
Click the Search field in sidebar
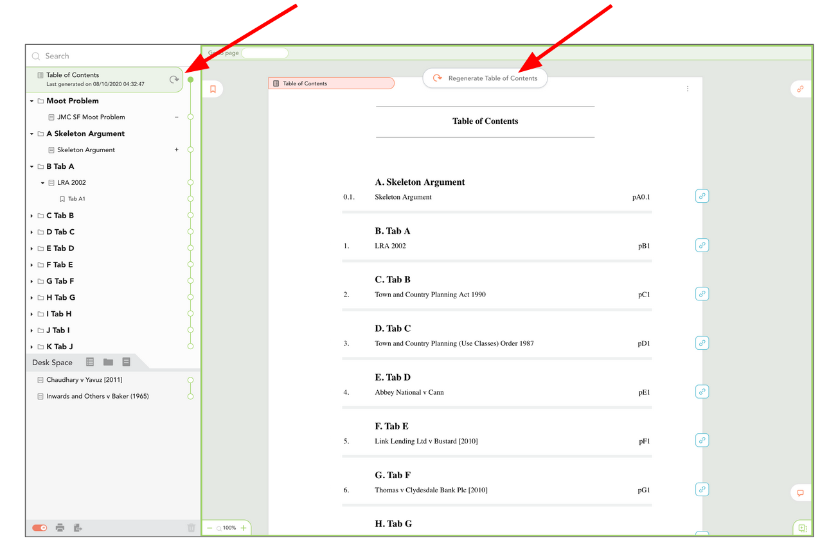tap(112, 56)
